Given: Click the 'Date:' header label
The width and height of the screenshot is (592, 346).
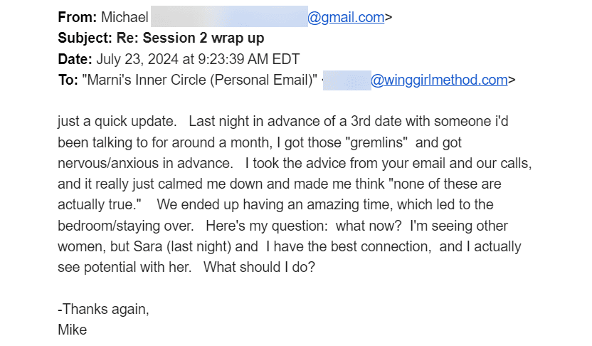Looking at the screenshot, I should click(x=75, y=59).
